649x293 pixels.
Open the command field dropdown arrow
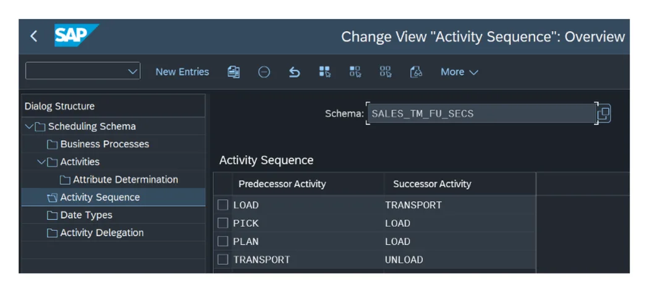click(x=132, y=71)
